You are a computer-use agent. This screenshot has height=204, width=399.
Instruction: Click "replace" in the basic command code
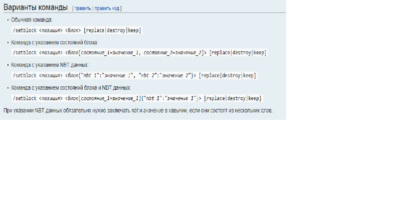click(x=95, y=30)
